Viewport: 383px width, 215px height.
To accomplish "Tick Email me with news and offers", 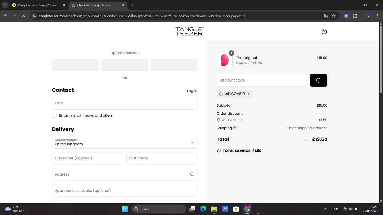I will click(54, 115).
